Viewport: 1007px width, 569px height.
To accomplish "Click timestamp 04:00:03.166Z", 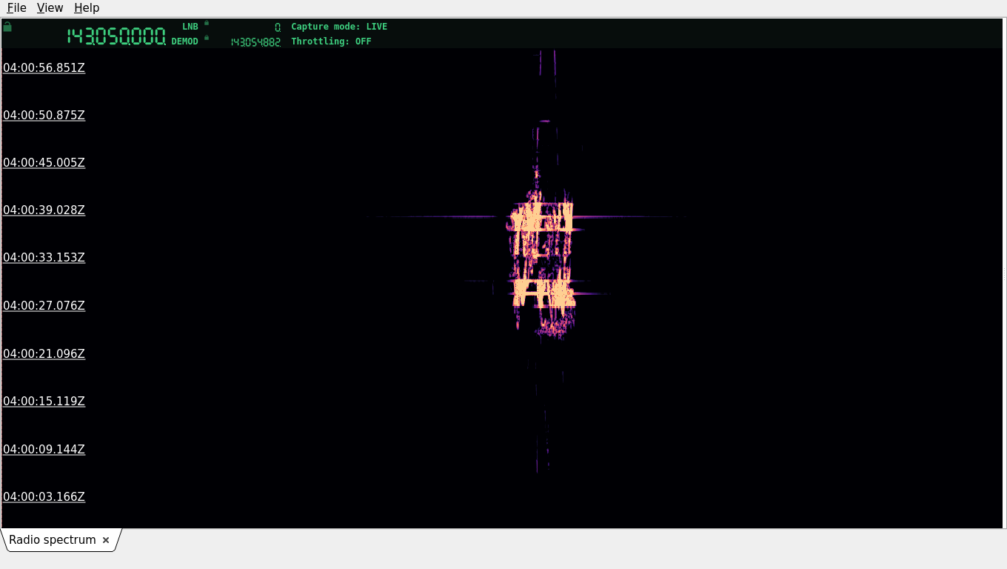I will tap(44, 497).
